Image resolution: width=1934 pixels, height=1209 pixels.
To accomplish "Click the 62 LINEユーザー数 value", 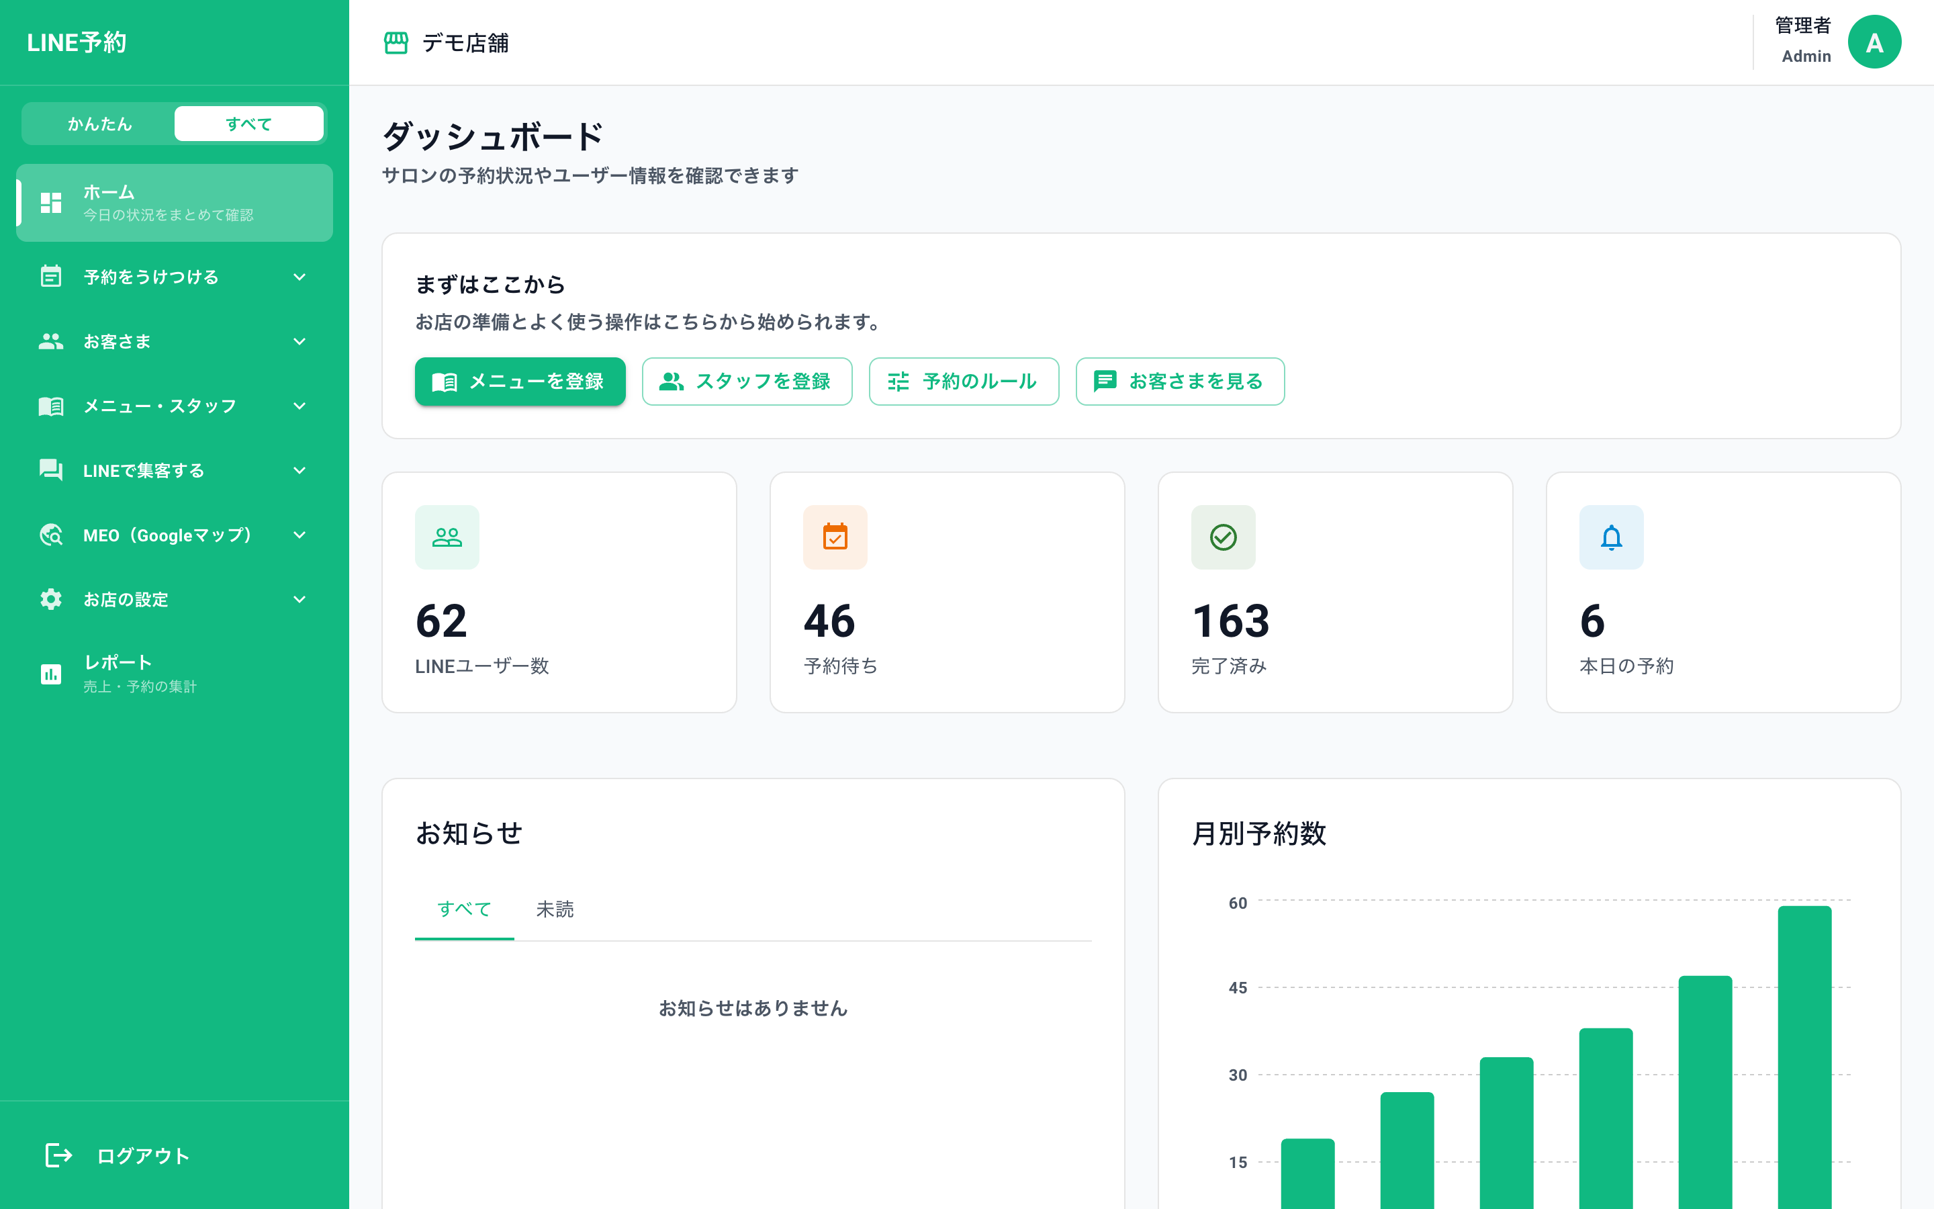I will click(441, 621).
